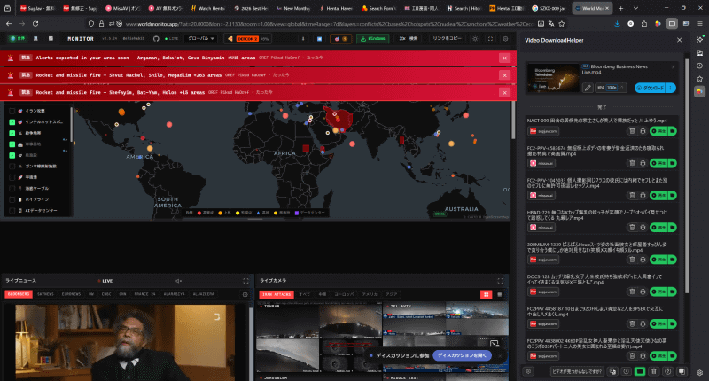Toggle the browser sidebar button
The width and height of the screenshot is (709, 381).
[x=672, y=24]
